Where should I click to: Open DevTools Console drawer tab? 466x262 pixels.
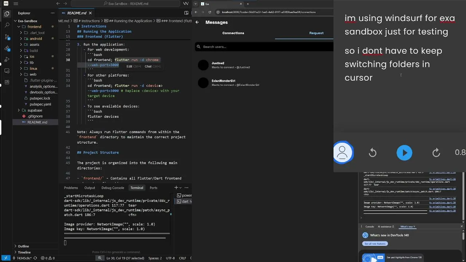point(370,227)
